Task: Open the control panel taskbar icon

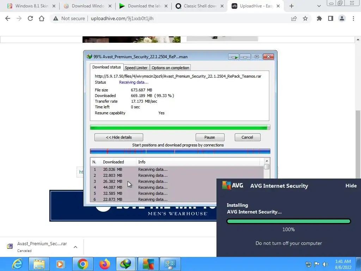Action: pyautogui.click(x=170, y=264)
